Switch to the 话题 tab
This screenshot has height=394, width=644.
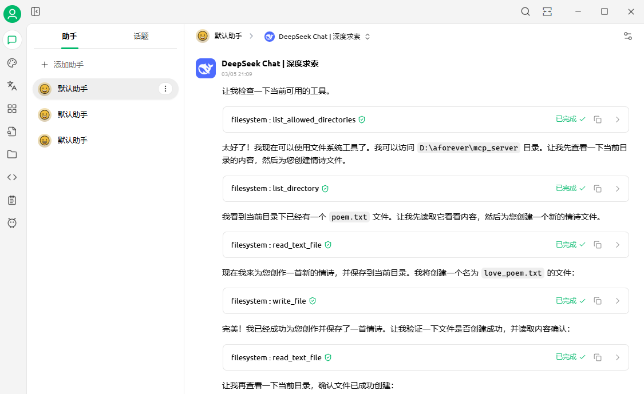pyautogui.click(x=141, y=36)
